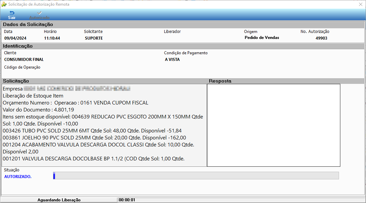
Task: Click the Situação progress bar
Action: point(196,176)
